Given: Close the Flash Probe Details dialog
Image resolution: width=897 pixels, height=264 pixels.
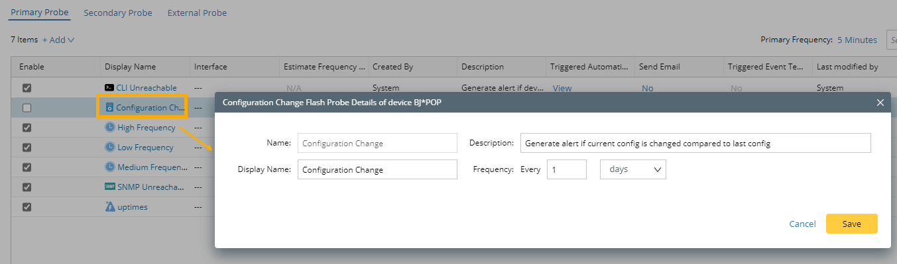Looking at the screenshot, I should tap(880, 103).
